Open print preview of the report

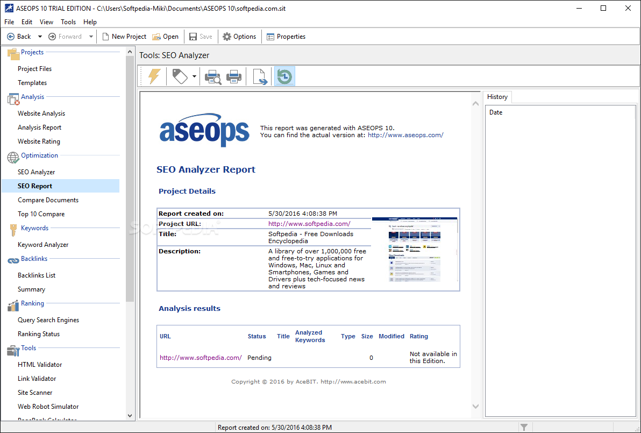tap(212, 76)
